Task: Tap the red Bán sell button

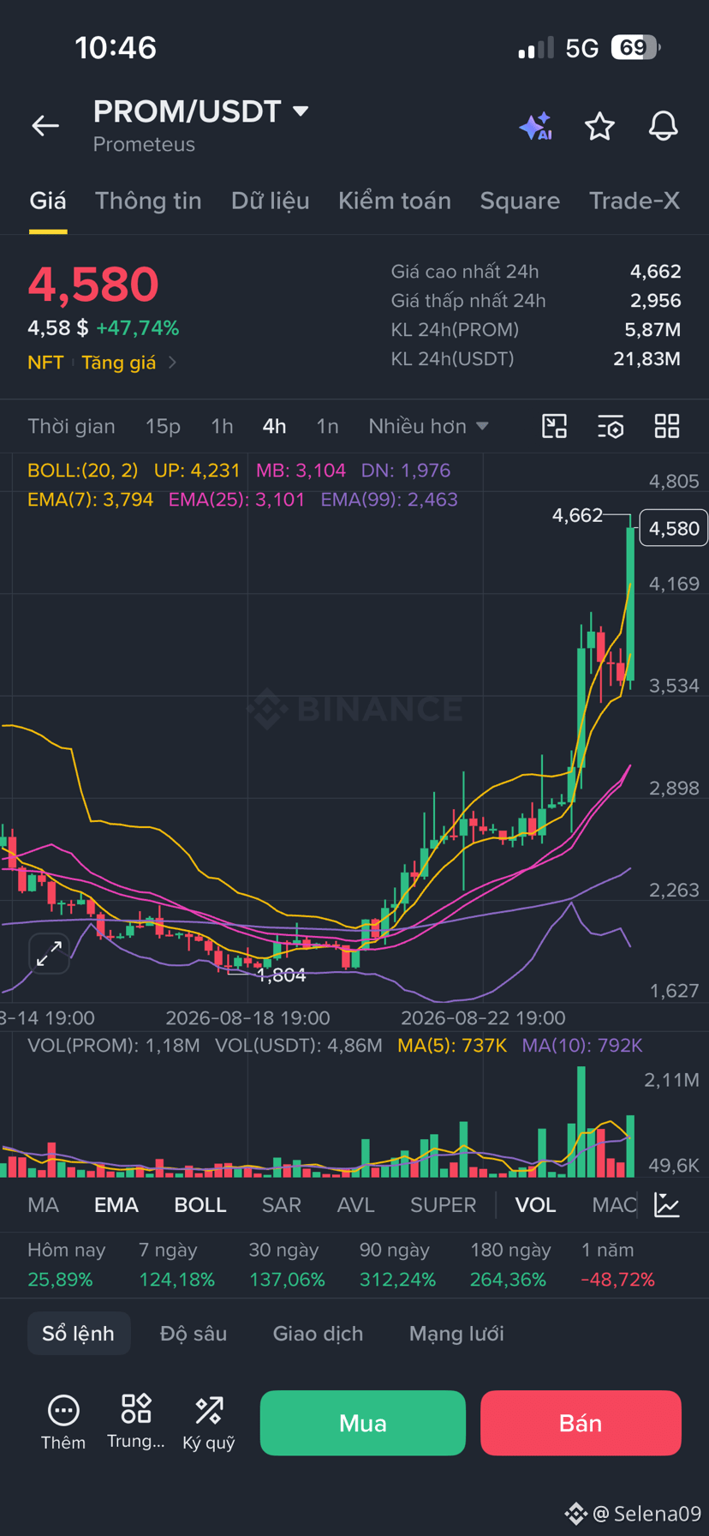Action: (581, 1423)
